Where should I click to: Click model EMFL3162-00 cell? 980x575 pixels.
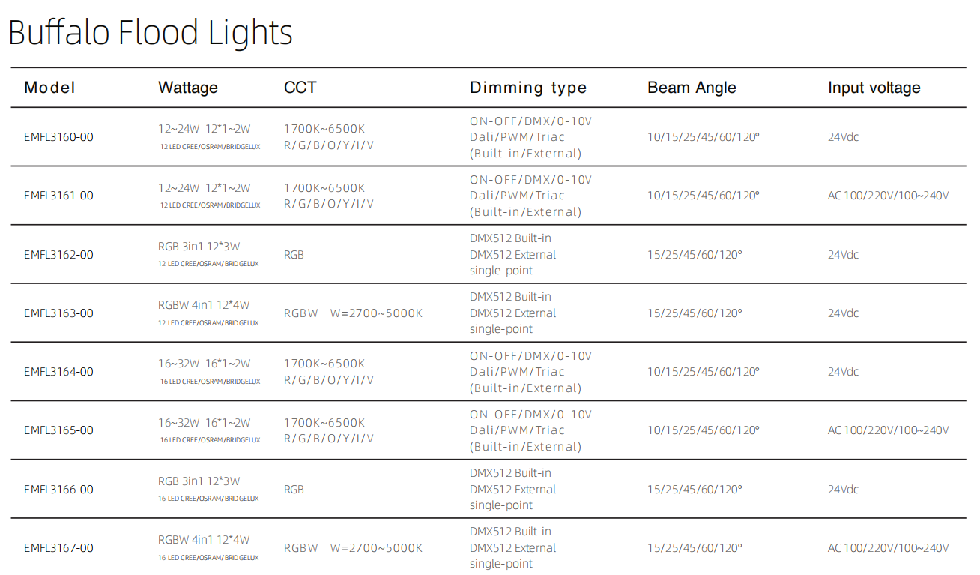58,255
